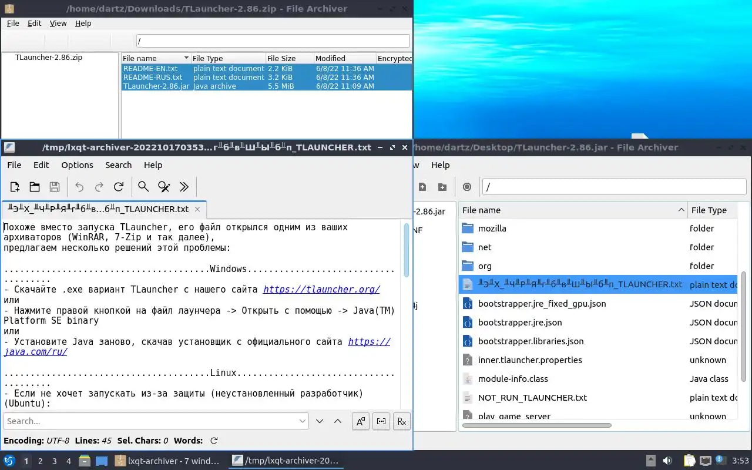Image resolution: width=752 pixels, height=470 pixels.
Task: Click the Save floppy disk icon in the editor toolbar
Action: [55, 187]
